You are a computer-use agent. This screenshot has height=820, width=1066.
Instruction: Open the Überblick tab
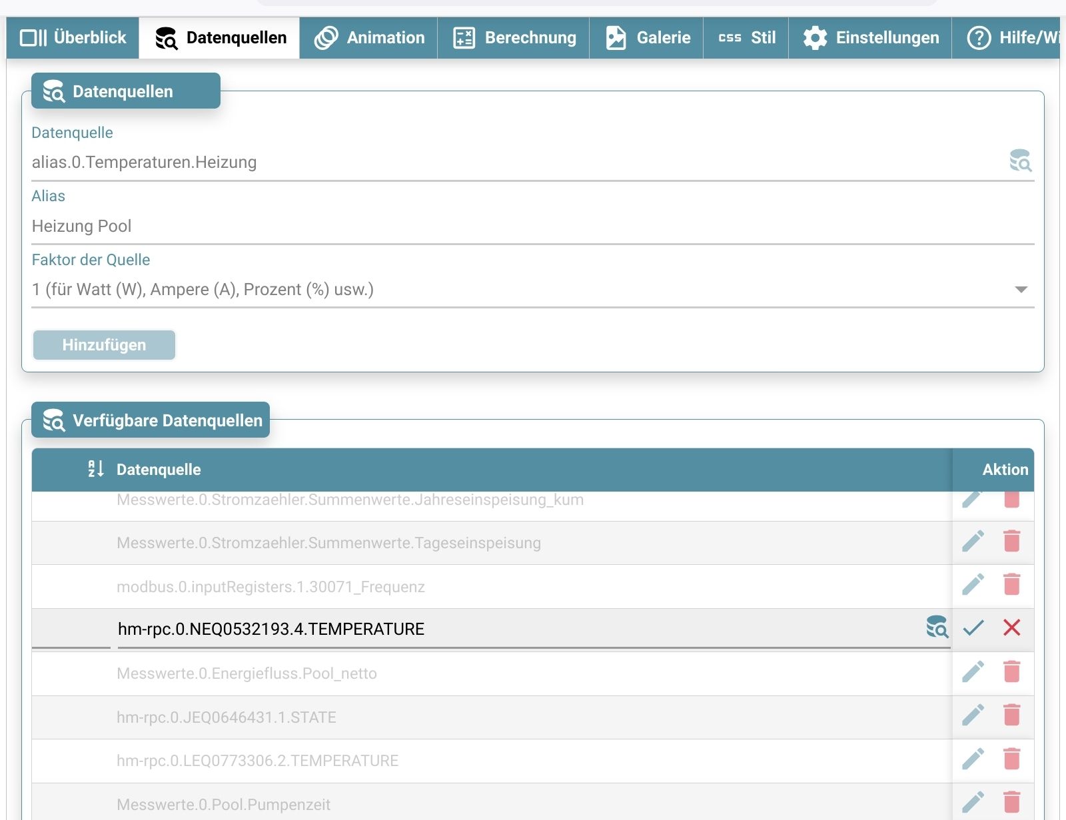(x=73, y=38)
